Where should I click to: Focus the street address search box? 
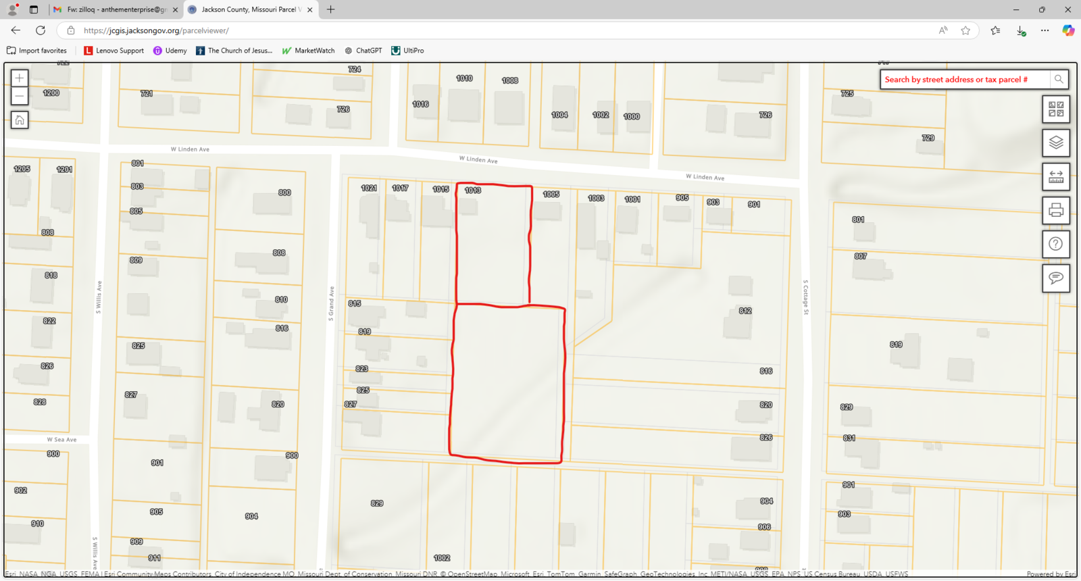965,80
